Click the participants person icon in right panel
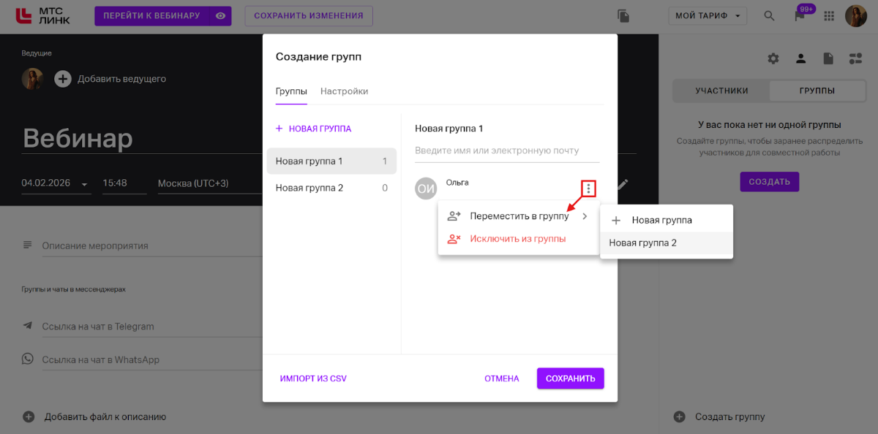Viewport: 878px width, 434px height. click(x=801, y=58)
